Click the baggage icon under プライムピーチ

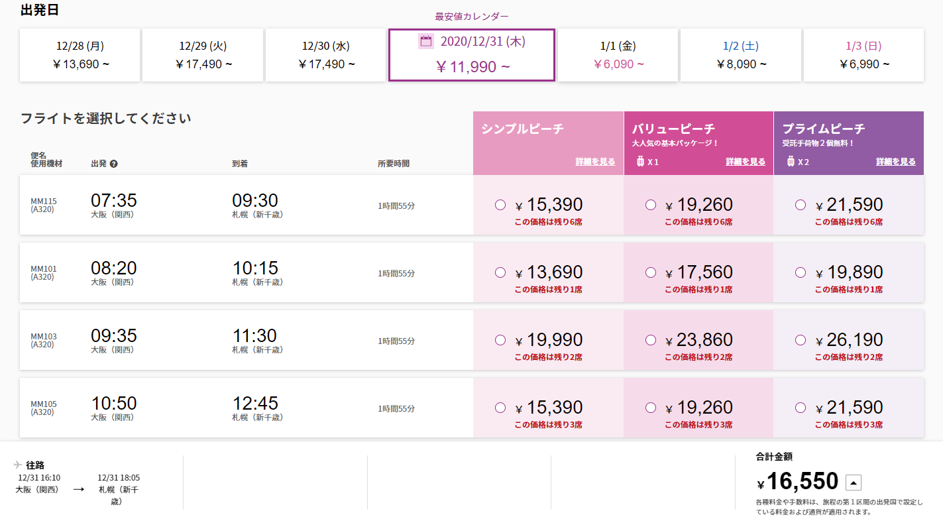(x=791, y=161)
